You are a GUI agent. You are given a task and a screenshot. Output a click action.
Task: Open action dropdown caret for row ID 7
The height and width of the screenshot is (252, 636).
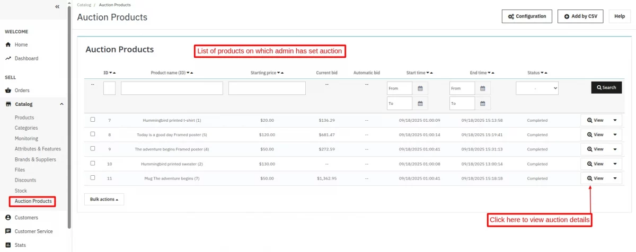click(x=615, y=120)
